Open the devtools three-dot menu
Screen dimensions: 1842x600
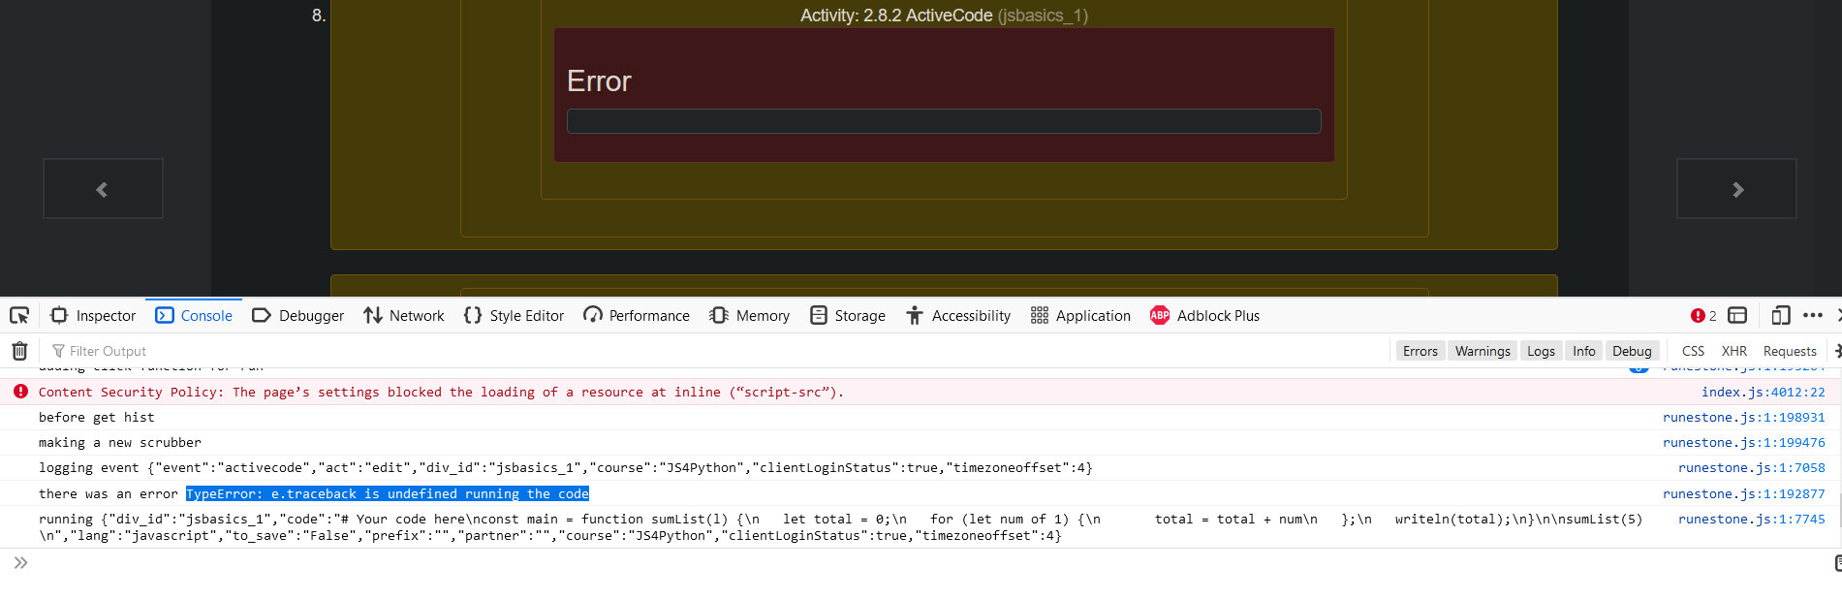point(1813,316)
